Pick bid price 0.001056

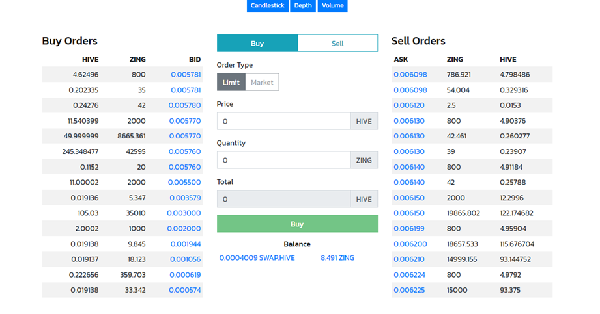point(185,259)
